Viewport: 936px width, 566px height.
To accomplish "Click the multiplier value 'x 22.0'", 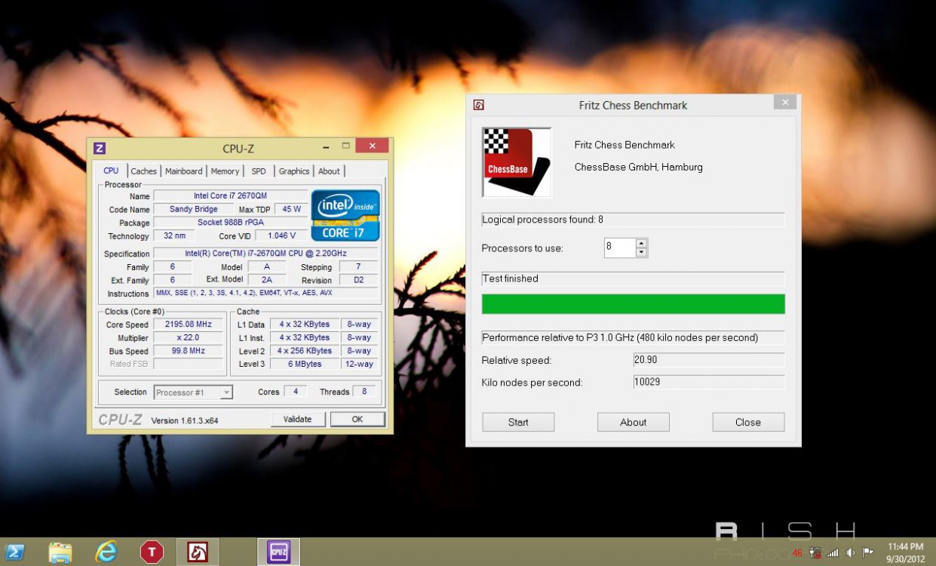I will tap(189, 337).
